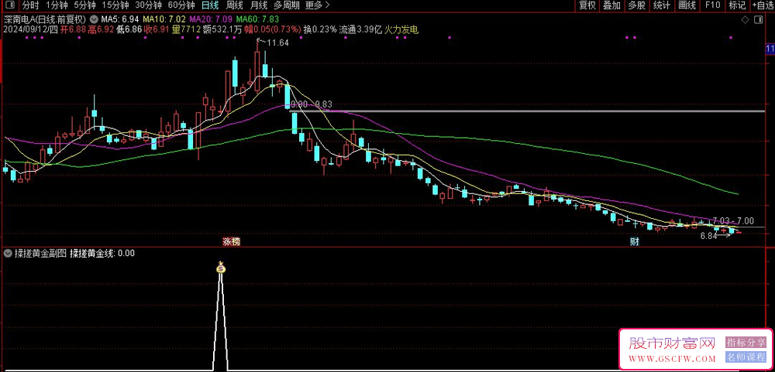The image size is (775, 372).
Task: Click the gray horizontal drawn line
Action: pyautogui.click(x=528, y=111)
